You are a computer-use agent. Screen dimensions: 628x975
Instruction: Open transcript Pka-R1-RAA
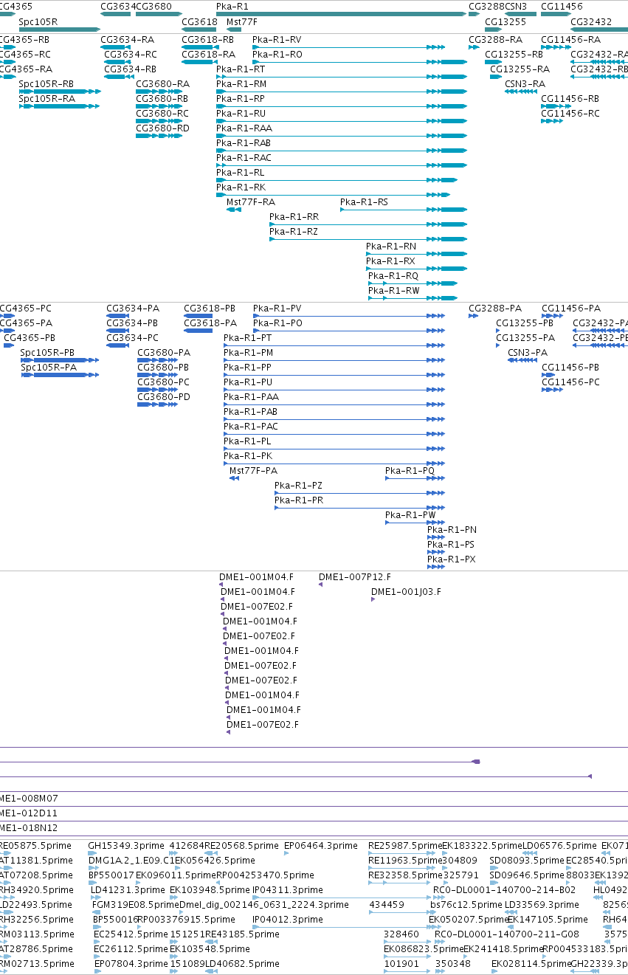244,128
